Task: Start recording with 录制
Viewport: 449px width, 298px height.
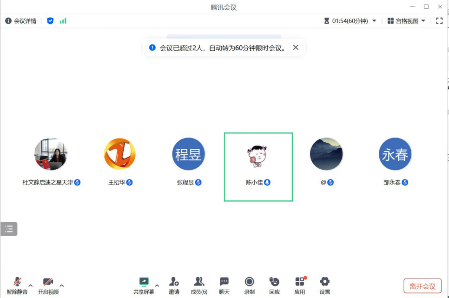Action: click(x=250, y=285)
